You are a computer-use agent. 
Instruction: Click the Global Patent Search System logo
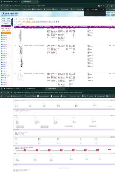(9, 14)
